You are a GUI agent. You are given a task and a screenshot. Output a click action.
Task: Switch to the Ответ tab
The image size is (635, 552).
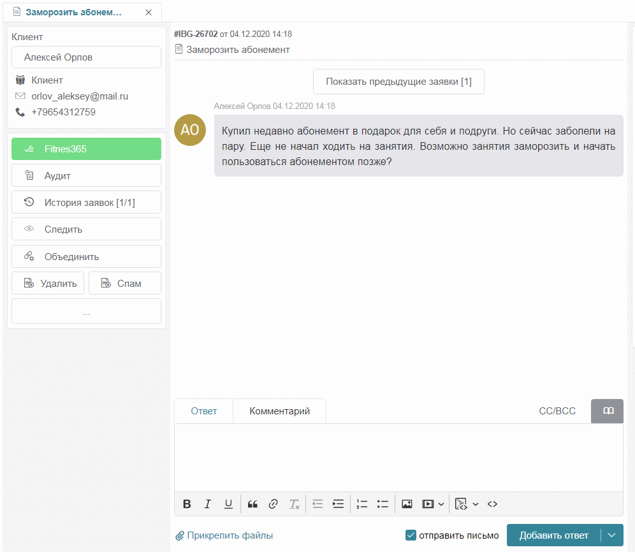click(204, 411)
